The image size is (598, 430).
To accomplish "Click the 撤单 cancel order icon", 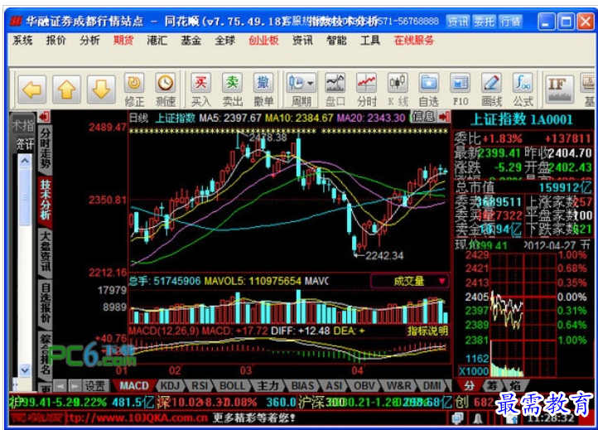I will (x=263, y=90).
